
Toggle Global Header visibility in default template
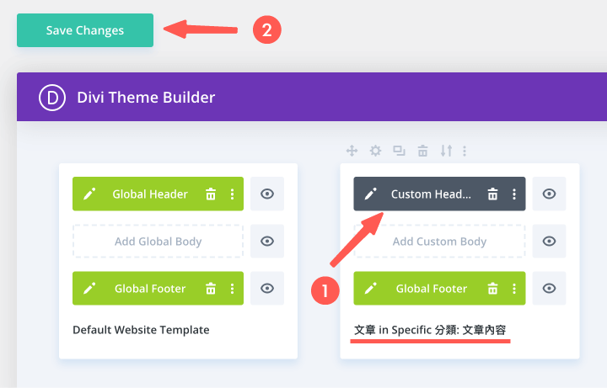click(267, 194)
